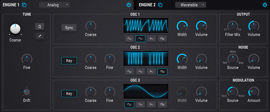Click the Modulation Source knob
Viewport: 270px width, 112px height.
(233, 92)
